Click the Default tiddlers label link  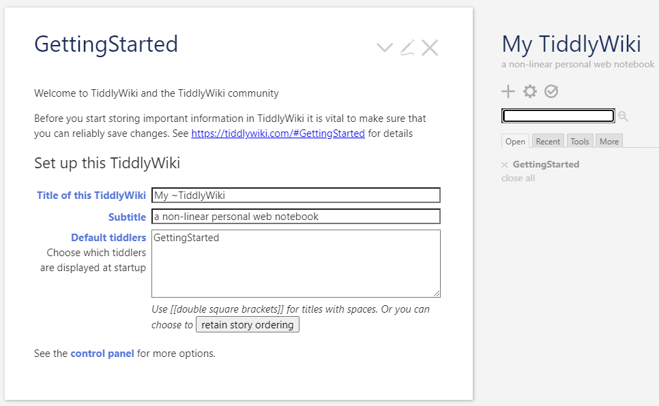pyautogui.click(x=108, y=238)
